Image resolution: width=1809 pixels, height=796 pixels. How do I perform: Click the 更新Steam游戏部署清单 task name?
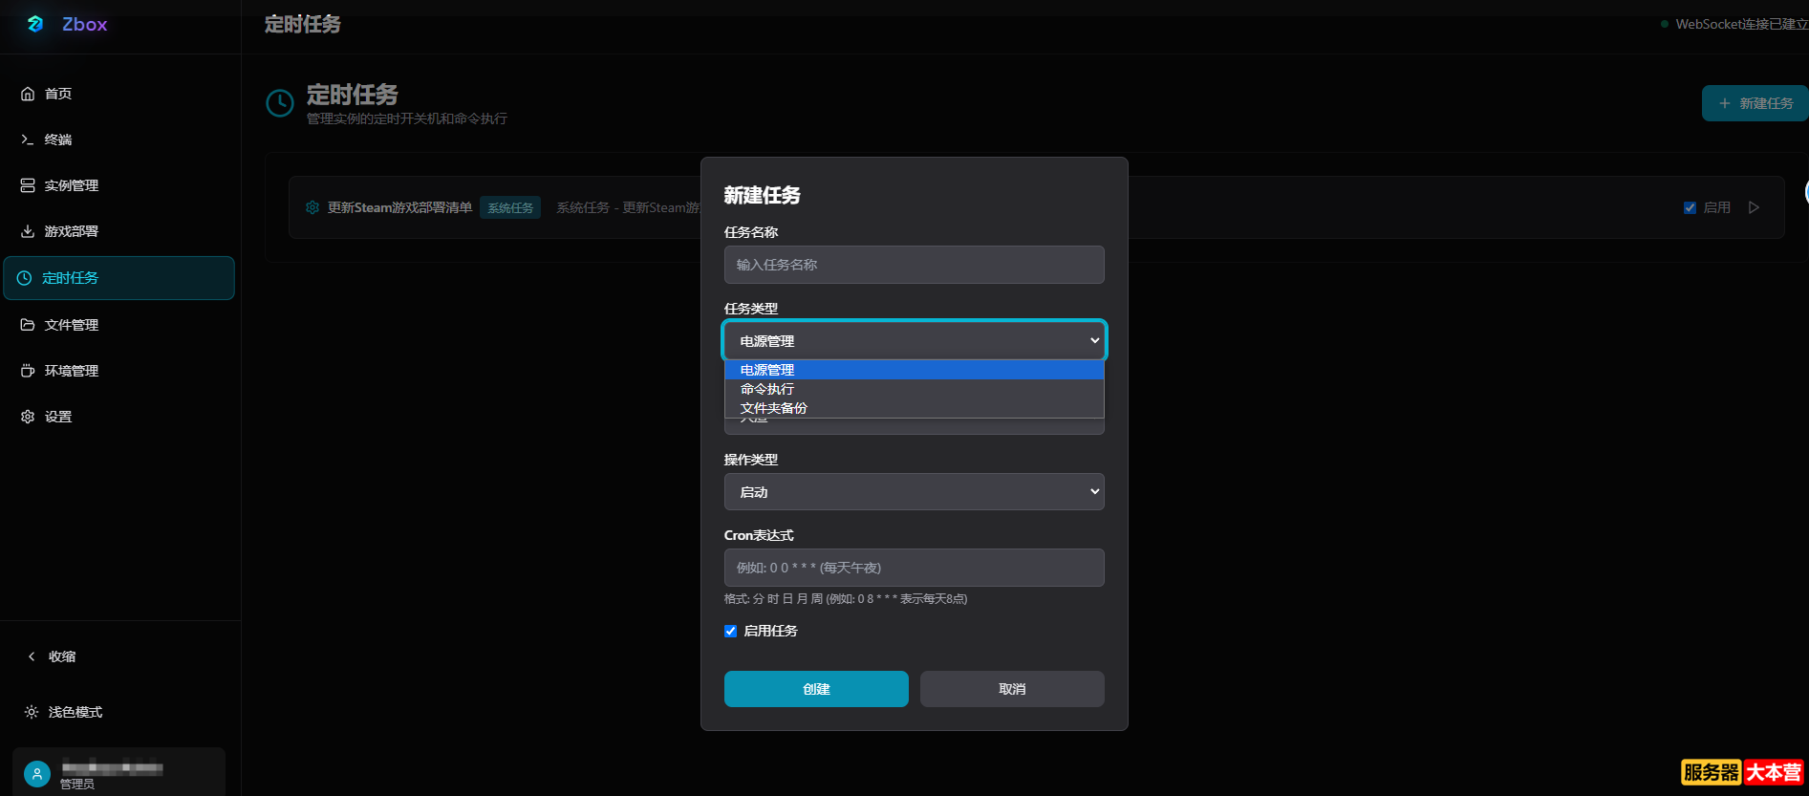click(399, 207)
